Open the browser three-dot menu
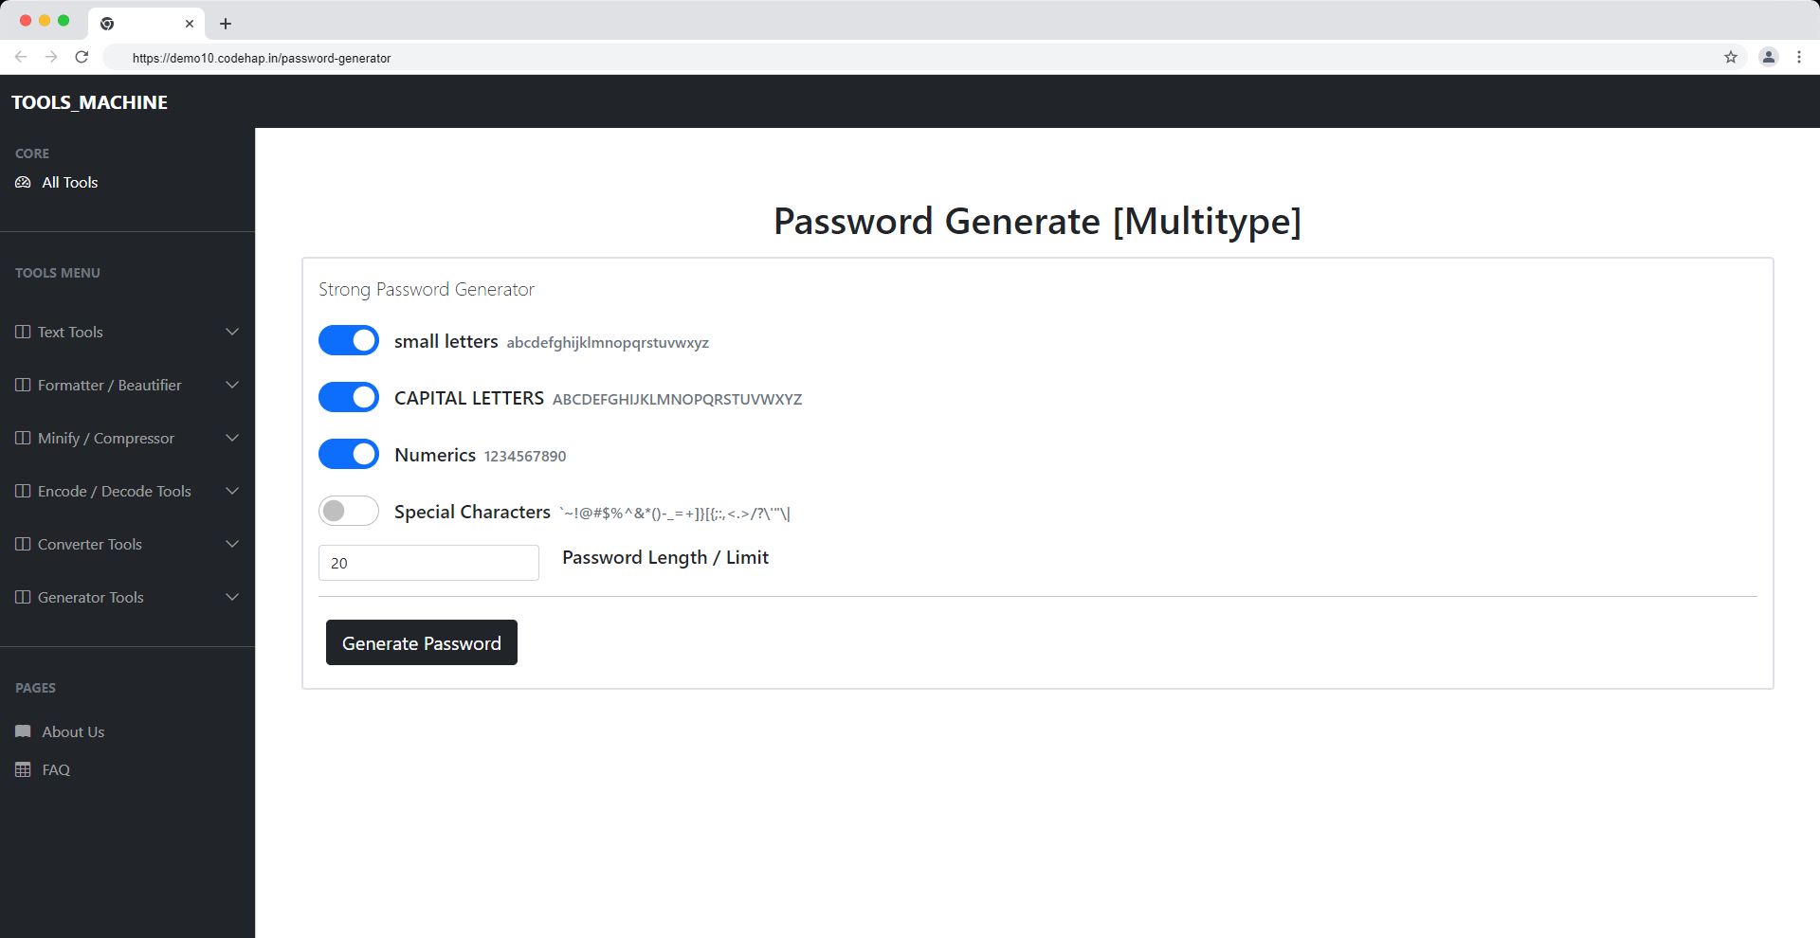 click(x=1799, y=58)
